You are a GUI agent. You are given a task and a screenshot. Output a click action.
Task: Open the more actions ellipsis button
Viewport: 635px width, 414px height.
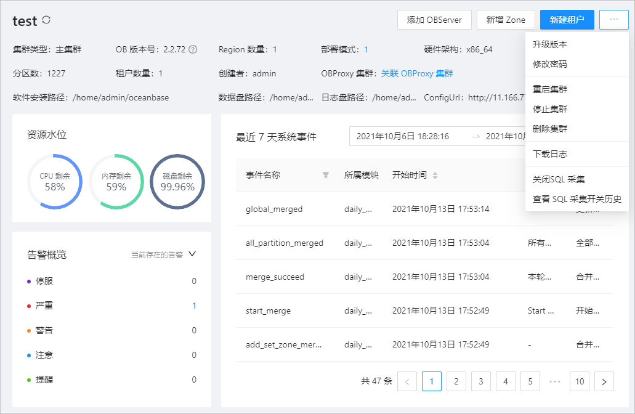pyautogui.click(x=613, y=20)
